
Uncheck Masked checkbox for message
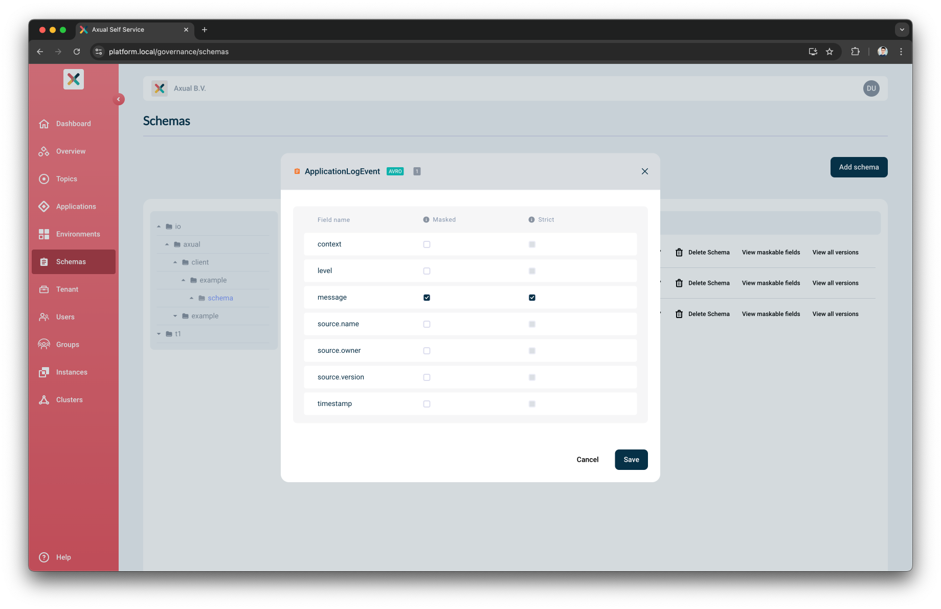click(x=427, y=298)
